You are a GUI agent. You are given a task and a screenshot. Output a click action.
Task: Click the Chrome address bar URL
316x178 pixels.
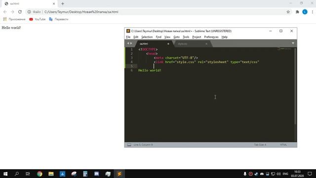81,12
